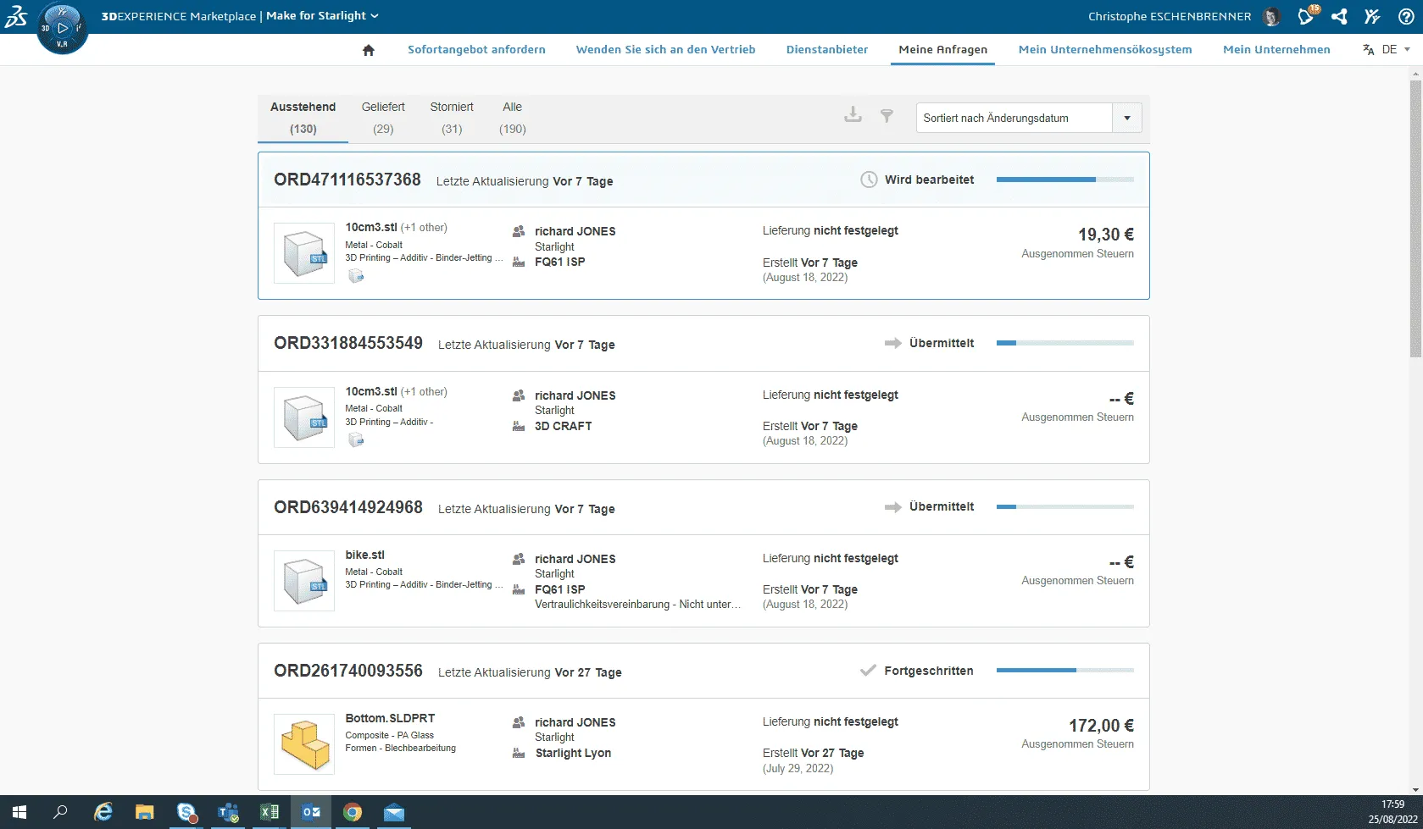Select the Alle tab showing 190 entries
The width and height of the screenshot is (1423, 829).
(x=511, y=117)
